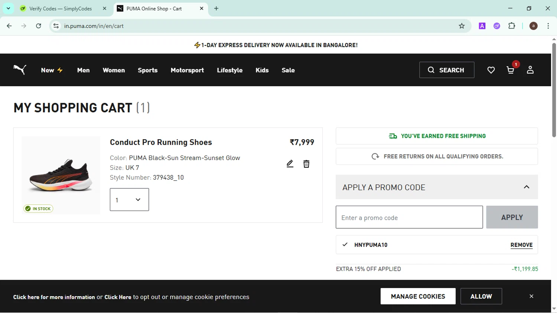The height and width of the screenshot is (313, 557).
Task: Open the browser tab search dropdown
Action: (8, 8)
